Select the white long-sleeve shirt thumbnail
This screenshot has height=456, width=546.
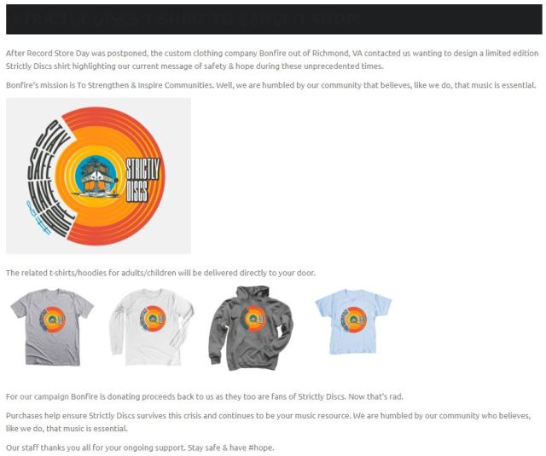152,327
